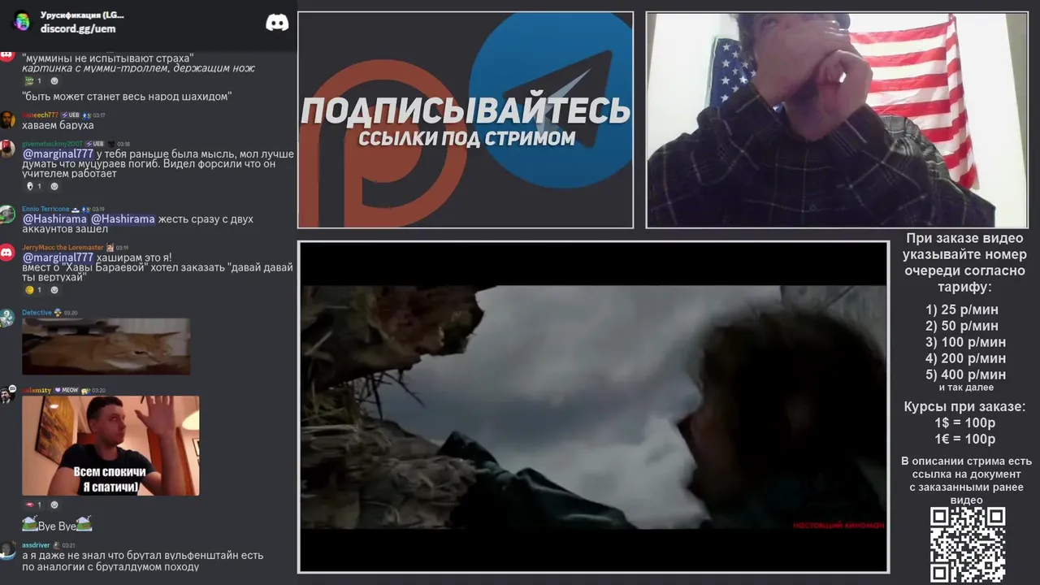The image size is (1040, 585).
Task: Open the 'Всем спокичи' GIF thumbnail
Action: tap(110, 445)
